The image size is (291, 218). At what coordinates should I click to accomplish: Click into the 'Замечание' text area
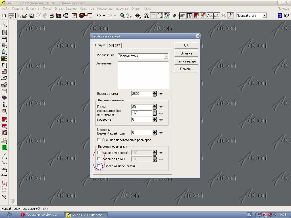pos(143,75)
